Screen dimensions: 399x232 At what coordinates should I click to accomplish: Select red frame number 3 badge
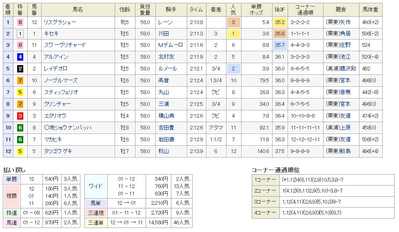click(20, 116)
